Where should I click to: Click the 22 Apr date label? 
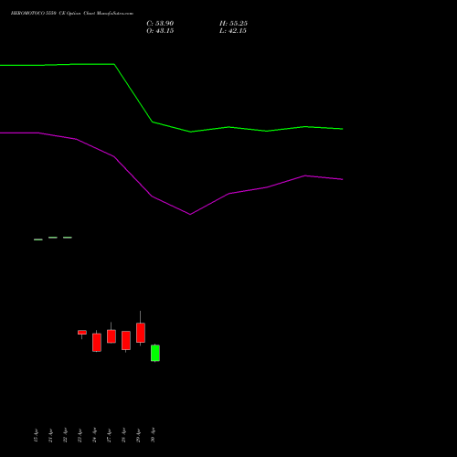point(65,435)
